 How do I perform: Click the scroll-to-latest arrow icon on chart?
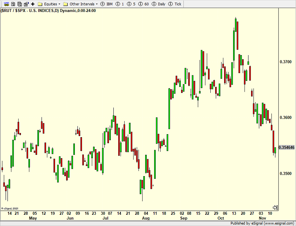[x=275, y=207]
